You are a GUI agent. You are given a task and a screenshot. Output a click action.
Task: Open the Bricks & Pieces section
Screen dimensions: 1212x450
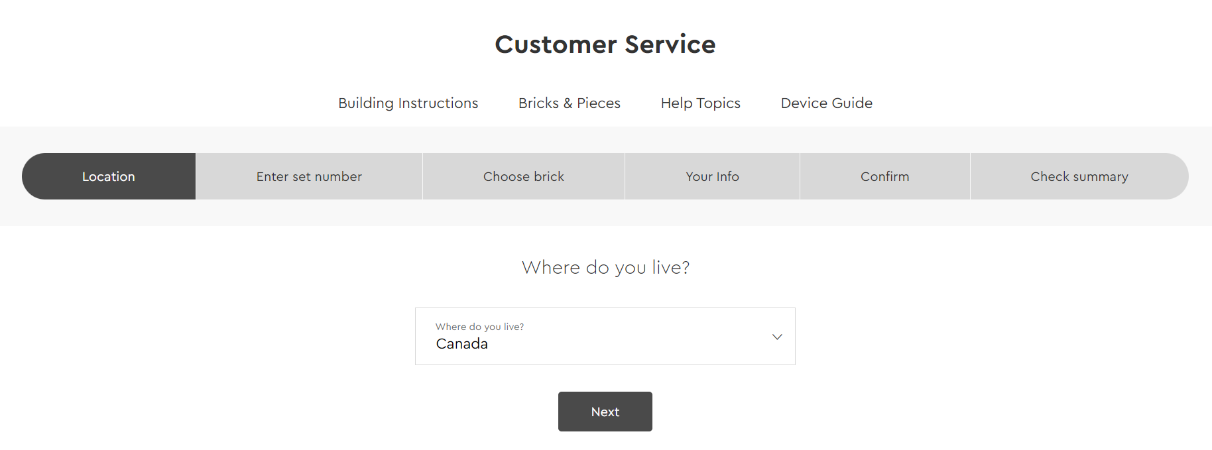click(x=569, y=103)
